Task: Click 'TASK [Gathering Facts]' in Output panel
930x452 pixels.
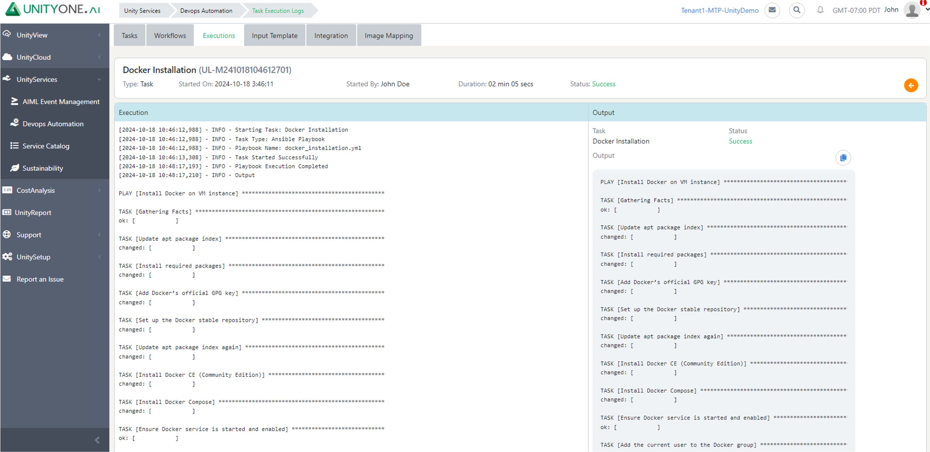Action: [637, 200]
